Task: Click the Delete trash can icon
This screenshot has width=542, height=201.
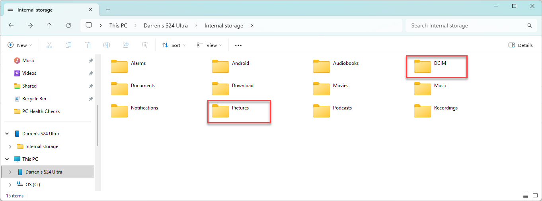Action: [x=145, y=45]
